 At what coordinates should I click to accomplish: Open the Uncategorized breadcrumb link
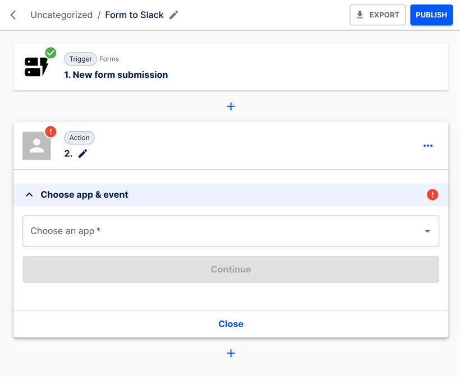click(x=62, y=15)
